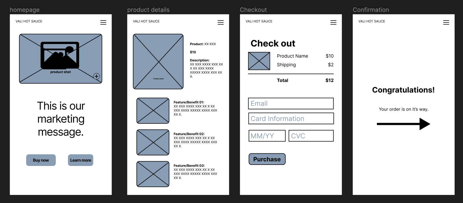Click the CVC input field
The image size is (463, 203).
(x=311, y=136)
